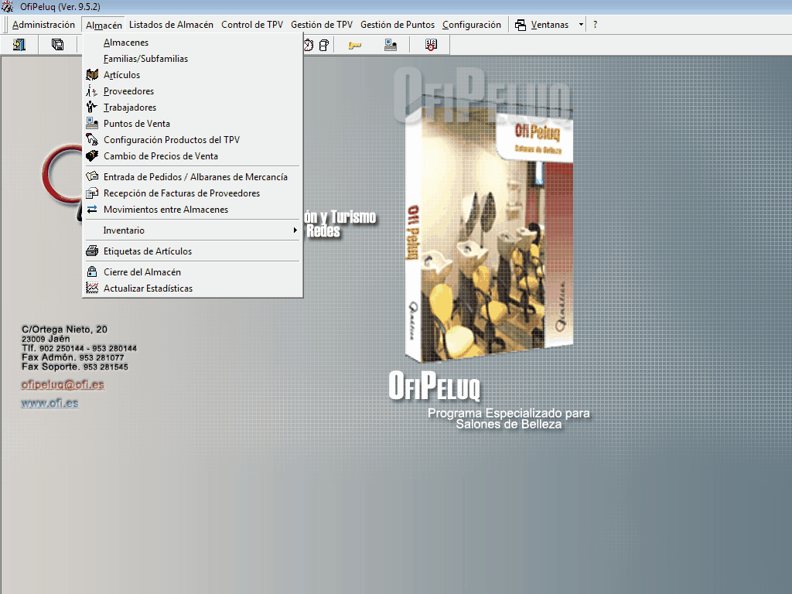
Task: Select Artículos from the menu
Action: pos(193,75)
